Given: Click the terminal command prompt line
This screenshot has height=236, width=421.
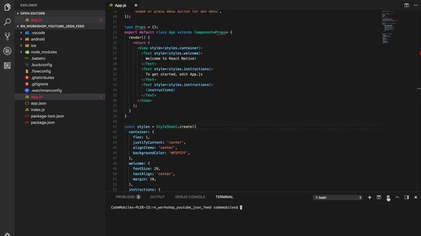Looking at the screenshot, I should coord(176,207).
